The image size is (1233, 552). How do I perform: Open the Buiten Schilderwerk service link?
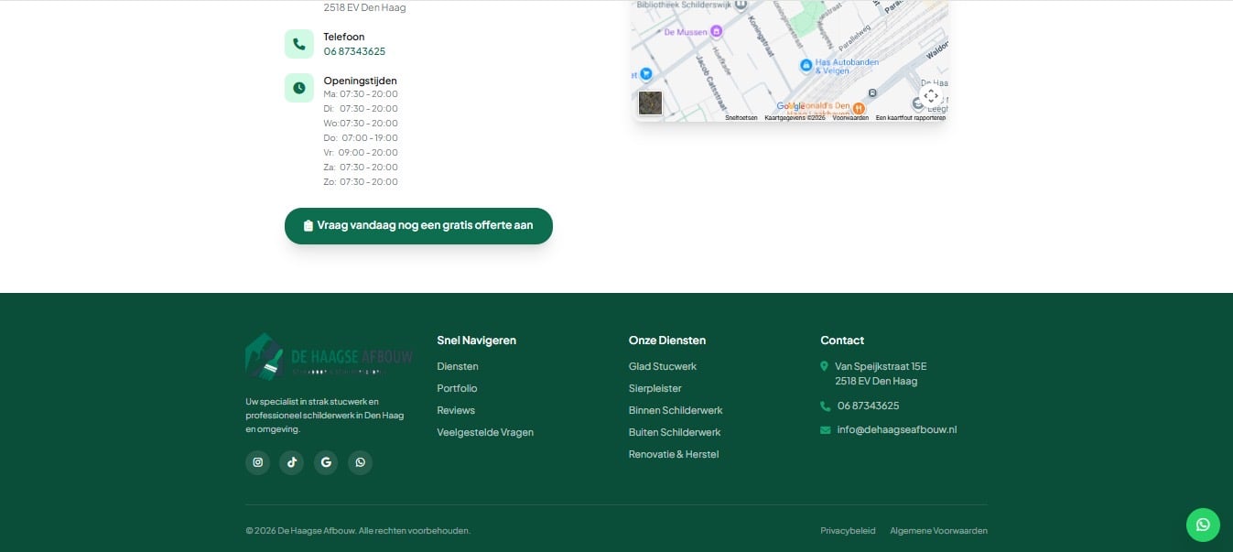coord(675,432)
